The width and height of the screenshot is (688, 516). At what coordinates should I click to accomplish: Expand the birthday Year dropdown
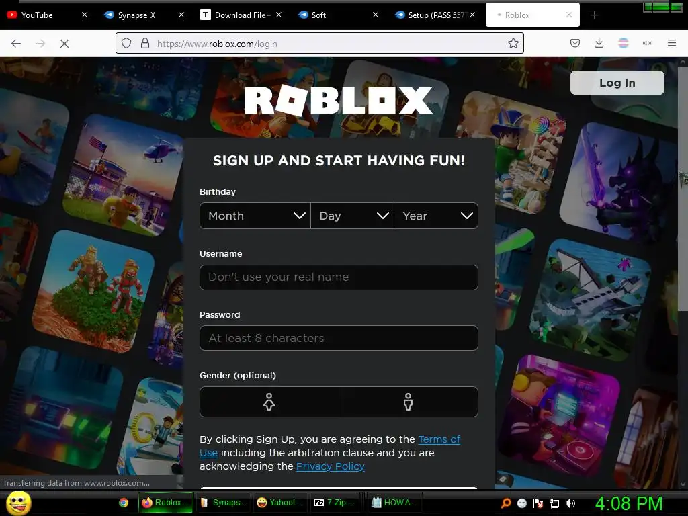tap(435, 216)
